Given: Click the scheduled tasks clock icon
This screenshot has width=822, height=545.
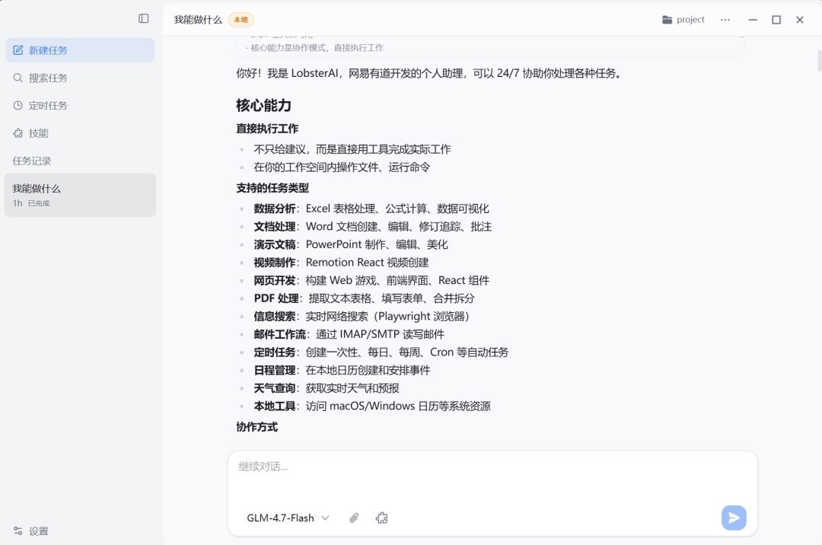Looking at the screenshot, I should [18, 105].
